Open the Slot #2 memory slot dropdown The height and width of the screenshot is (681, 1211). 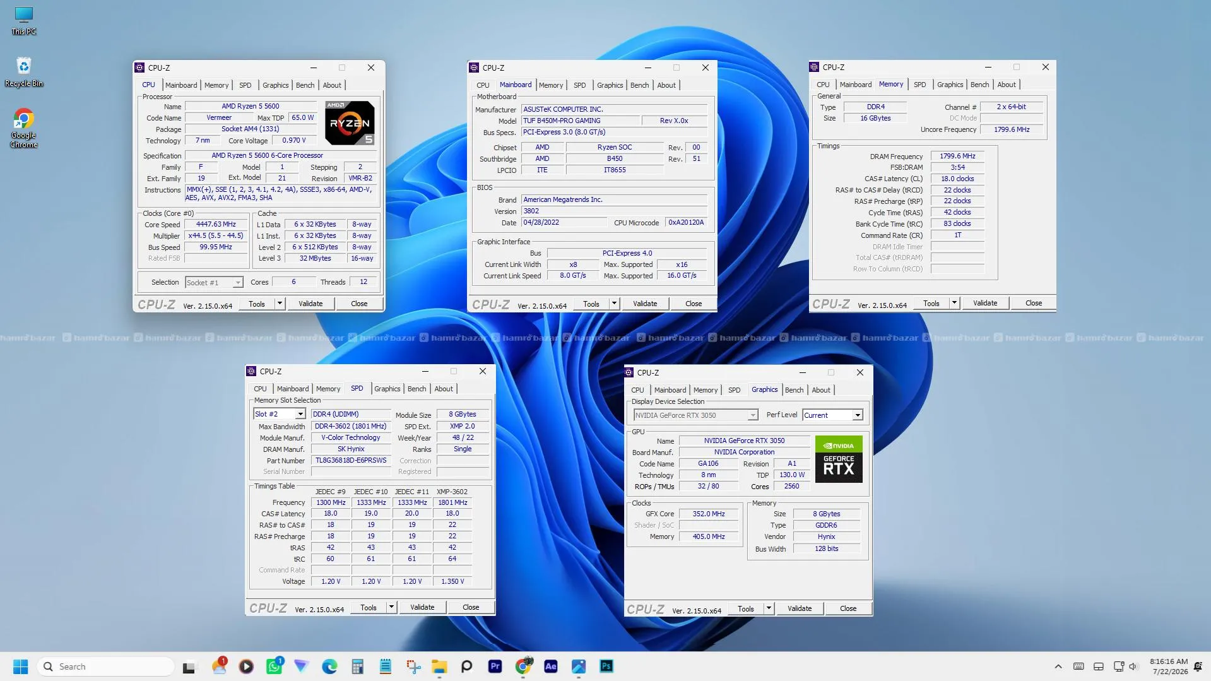280,414
